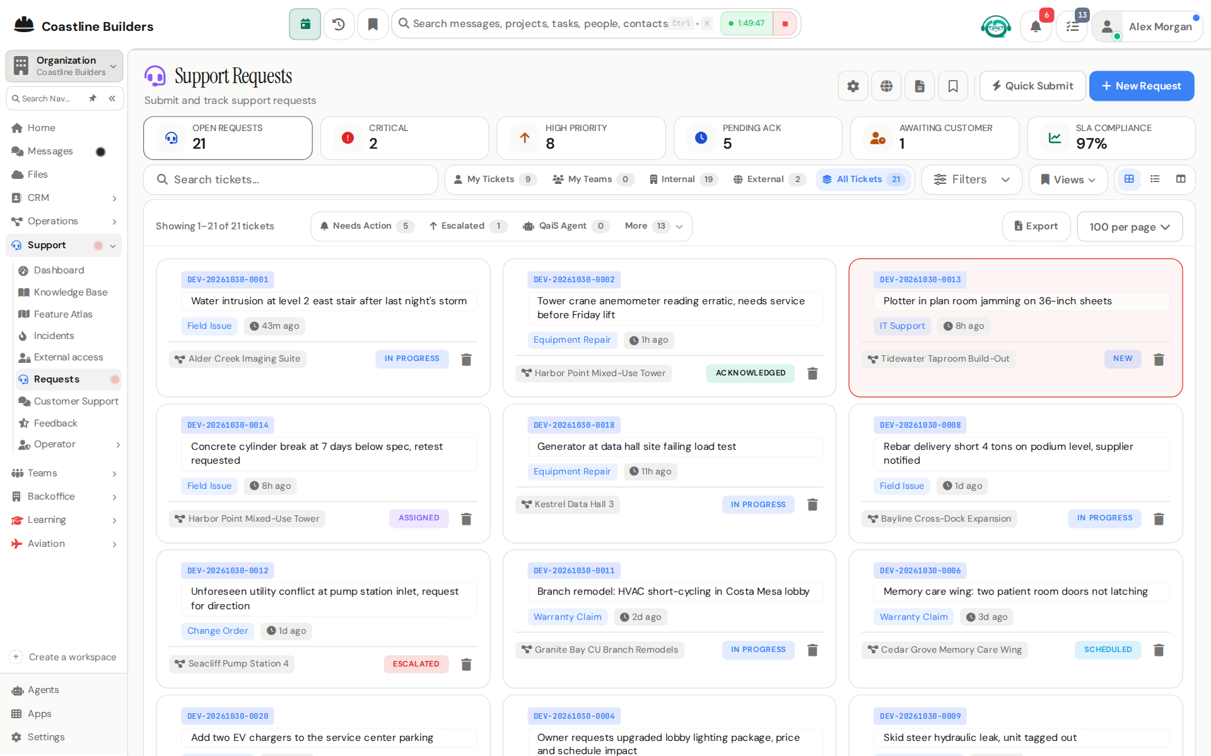This screenshot has height=756, width=1211.
Task: Change the 100 per page dropdown
Action: point(1130,227)
